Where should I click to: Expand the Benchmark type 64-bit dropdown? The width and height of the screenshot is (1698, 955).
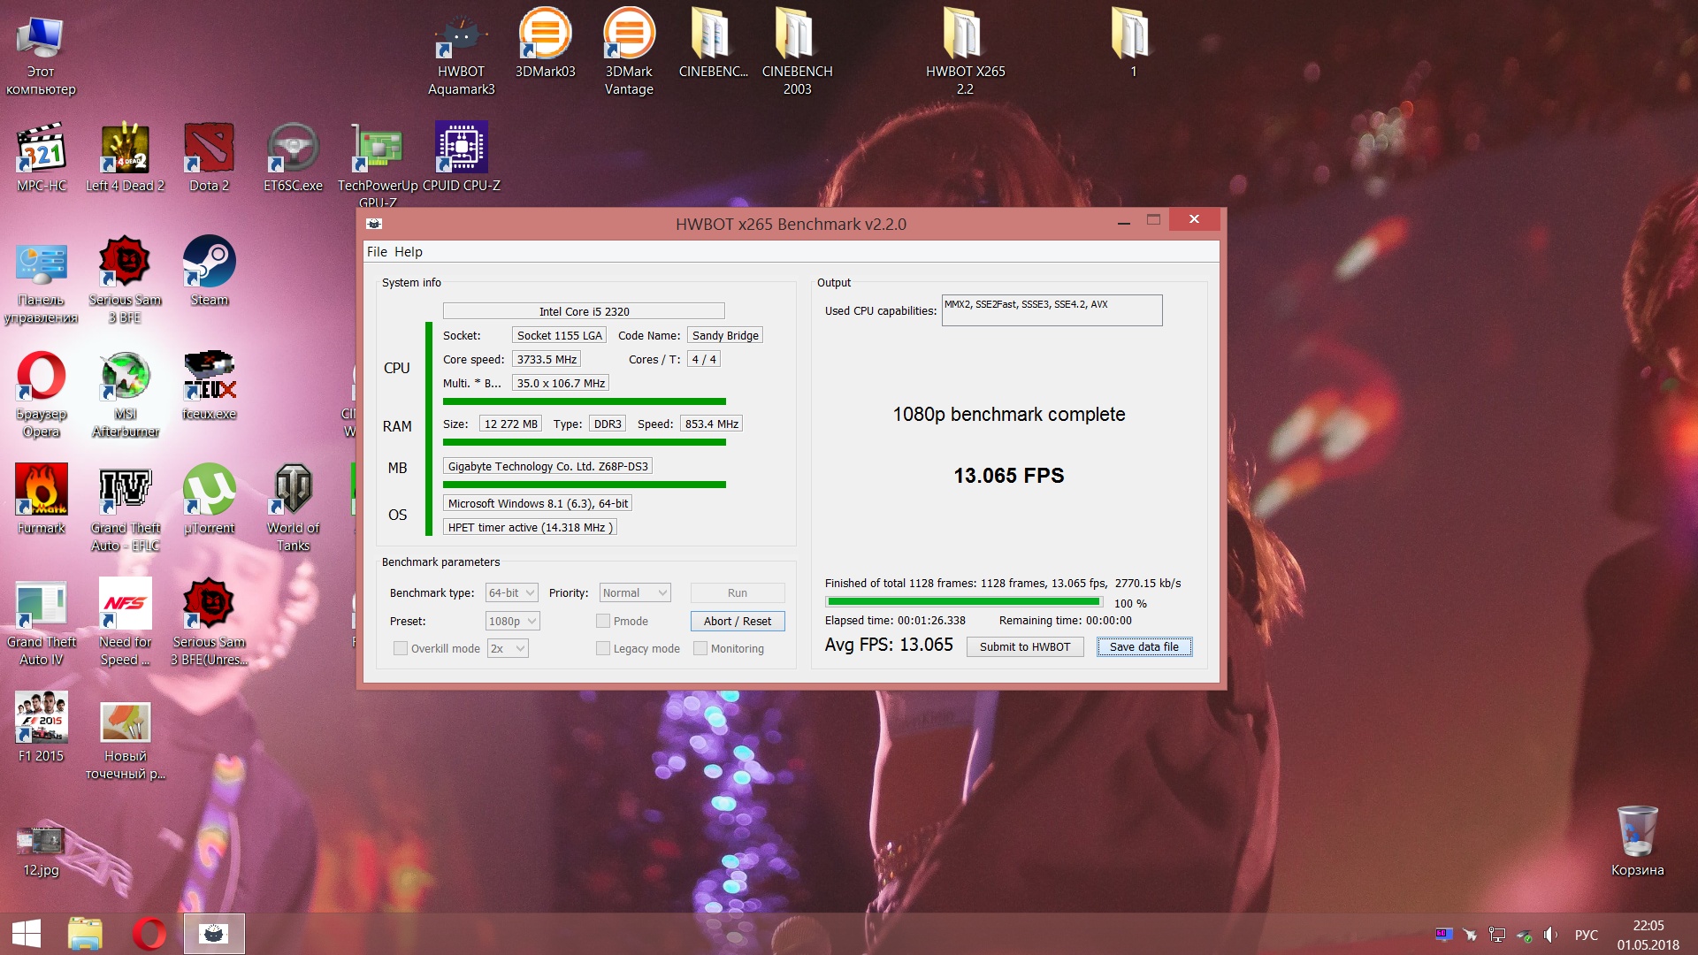pyautogui.click(x=512, y=592)
